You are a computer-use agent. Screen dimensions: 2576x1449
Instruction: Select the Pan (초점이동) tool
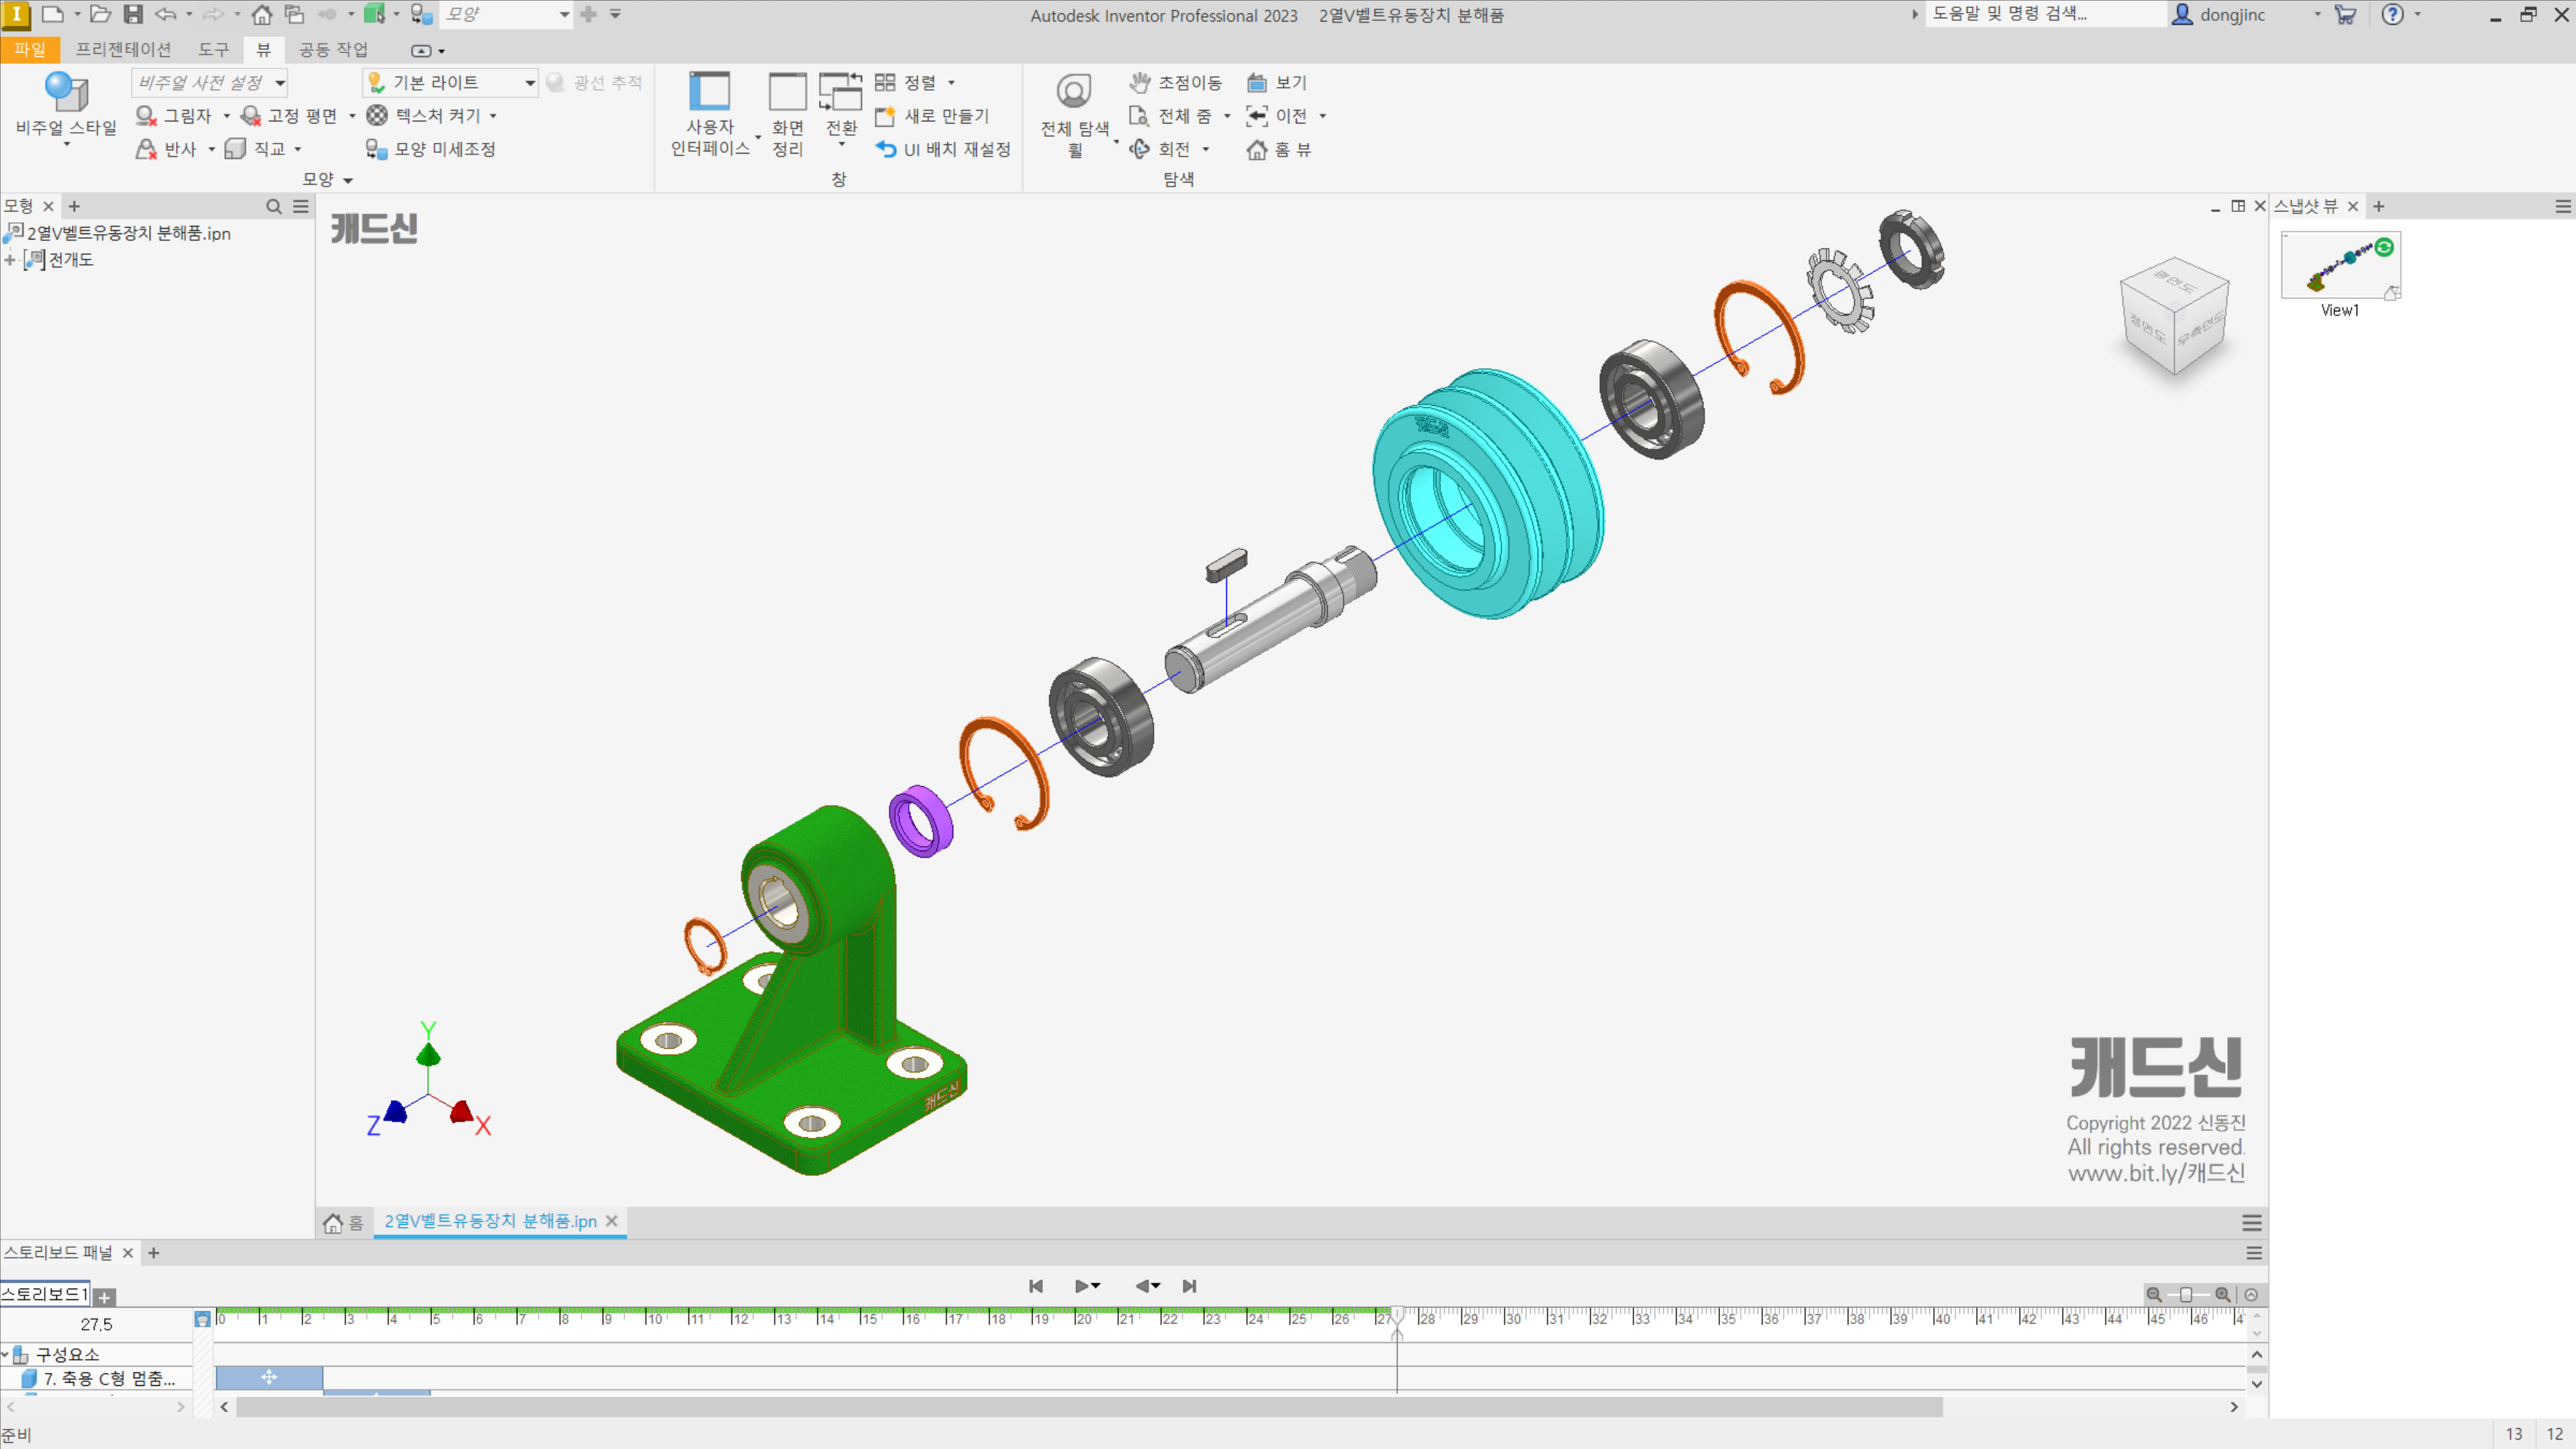(x=1175, y=83)
